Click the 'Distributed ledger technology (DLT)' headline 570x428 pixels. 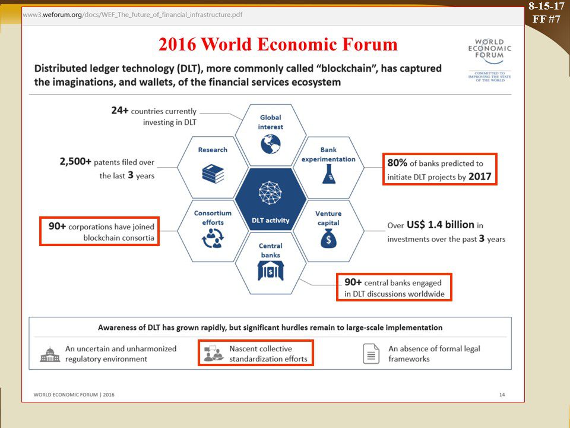(x=237, y=75)
